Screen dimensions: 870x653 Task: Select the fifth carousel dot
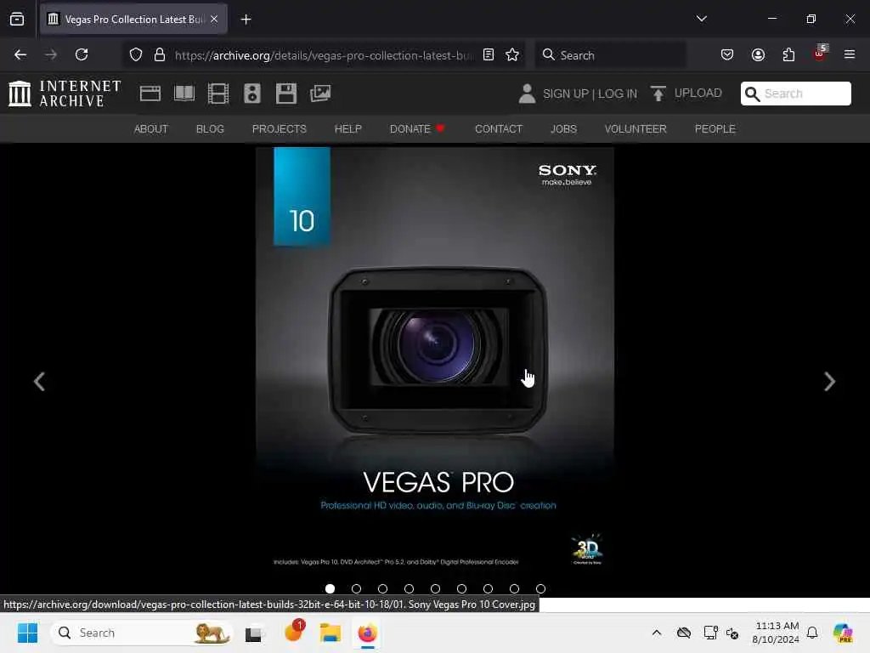pyautogui.click(x=436, y=588)
